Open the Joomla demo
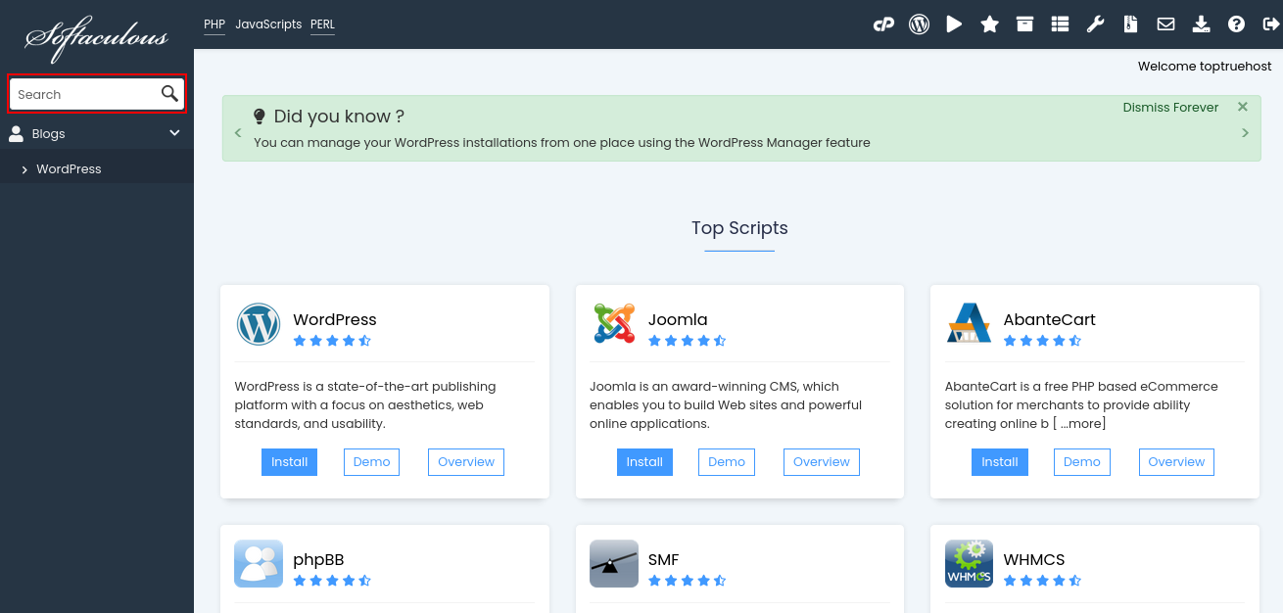Screen dimensions: 1283x613 click(726, 461)
